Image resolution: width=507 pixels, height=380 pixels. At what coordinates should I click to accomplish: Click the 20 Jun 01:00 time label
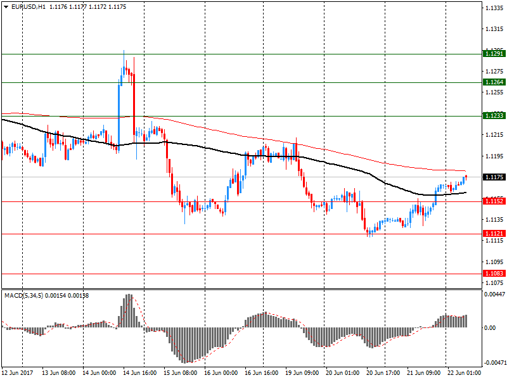coord(342,372)
